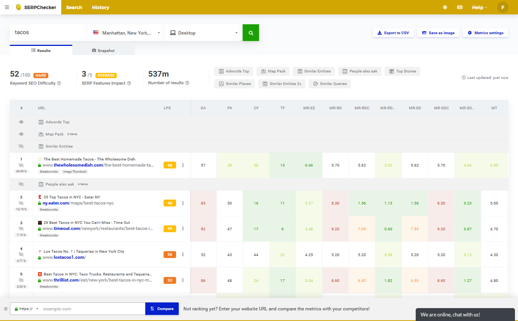Screen dimensions: 518x321
Task: Click the example.com URL input field
Action: tap(93, 309)
